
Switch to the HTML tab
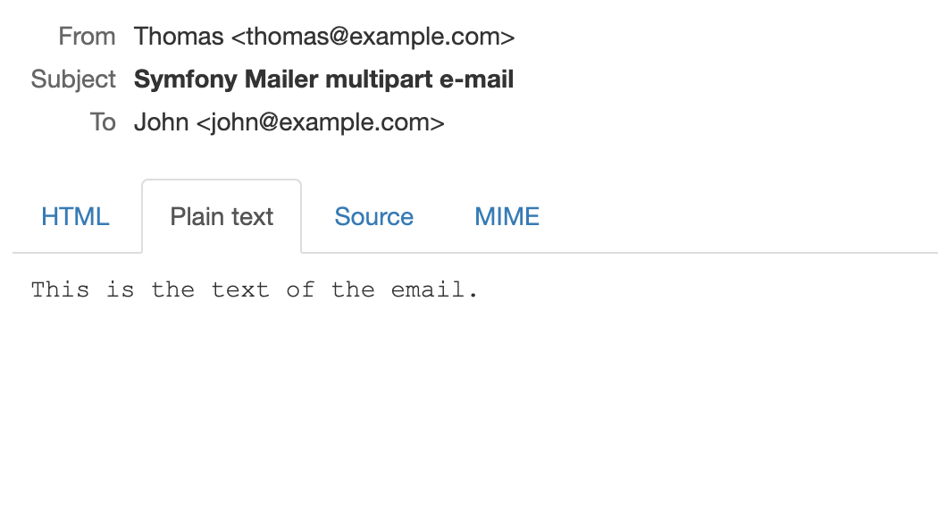click(75, 216)
